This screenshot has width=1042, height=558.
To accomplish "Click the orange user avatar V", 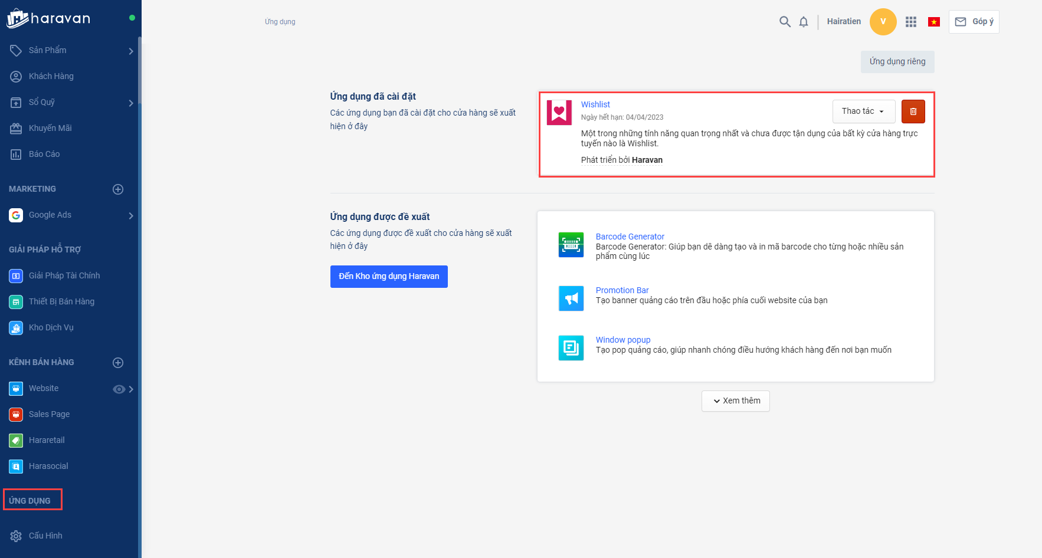I will pos(883,22).
